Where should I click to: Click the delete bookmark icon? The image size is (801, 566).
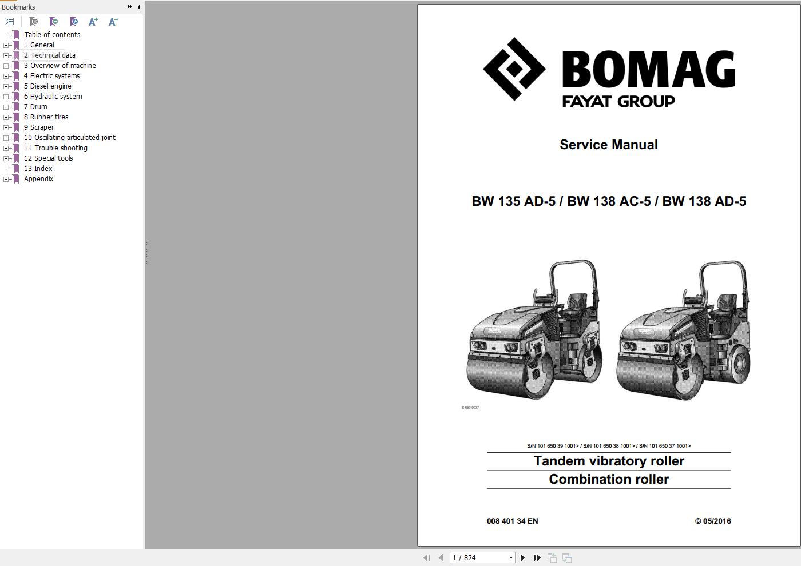coord(34,22)
